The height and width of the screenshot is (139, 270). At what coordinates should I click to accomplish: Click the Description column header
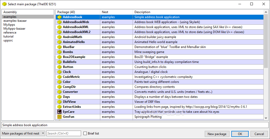click(x=198, y=12)
